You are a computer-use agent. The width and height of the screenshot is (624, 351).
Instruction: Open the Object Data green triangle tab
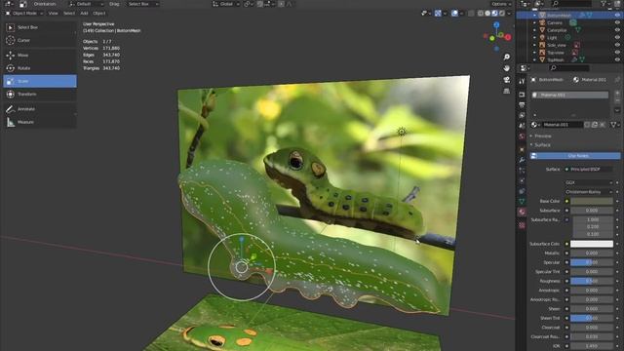coord(522,202)
